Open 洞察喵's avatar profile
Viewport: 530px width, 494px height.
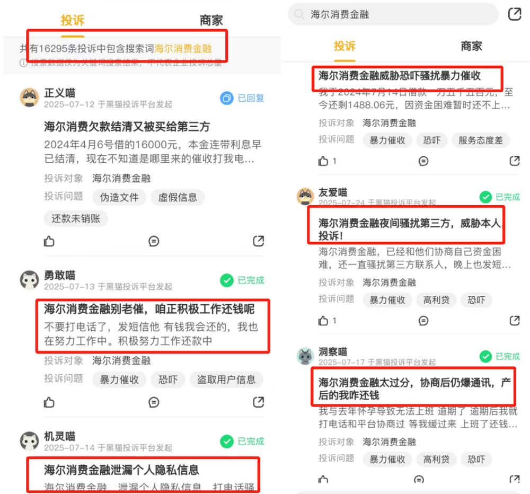(x=305, y=356)
